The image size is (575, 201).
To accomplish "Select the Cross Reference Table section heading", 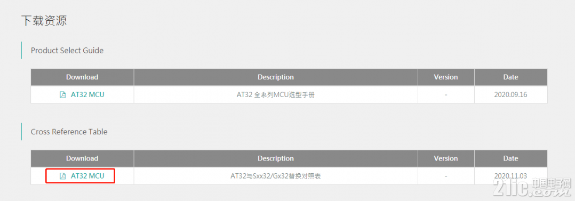I will [x=69, y=132].
